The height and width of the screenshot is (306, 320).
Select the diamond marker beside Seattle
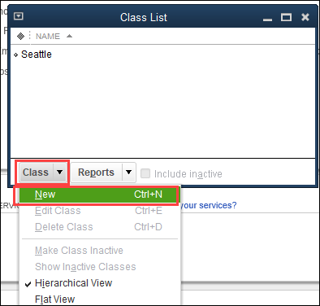coord(16,55)
